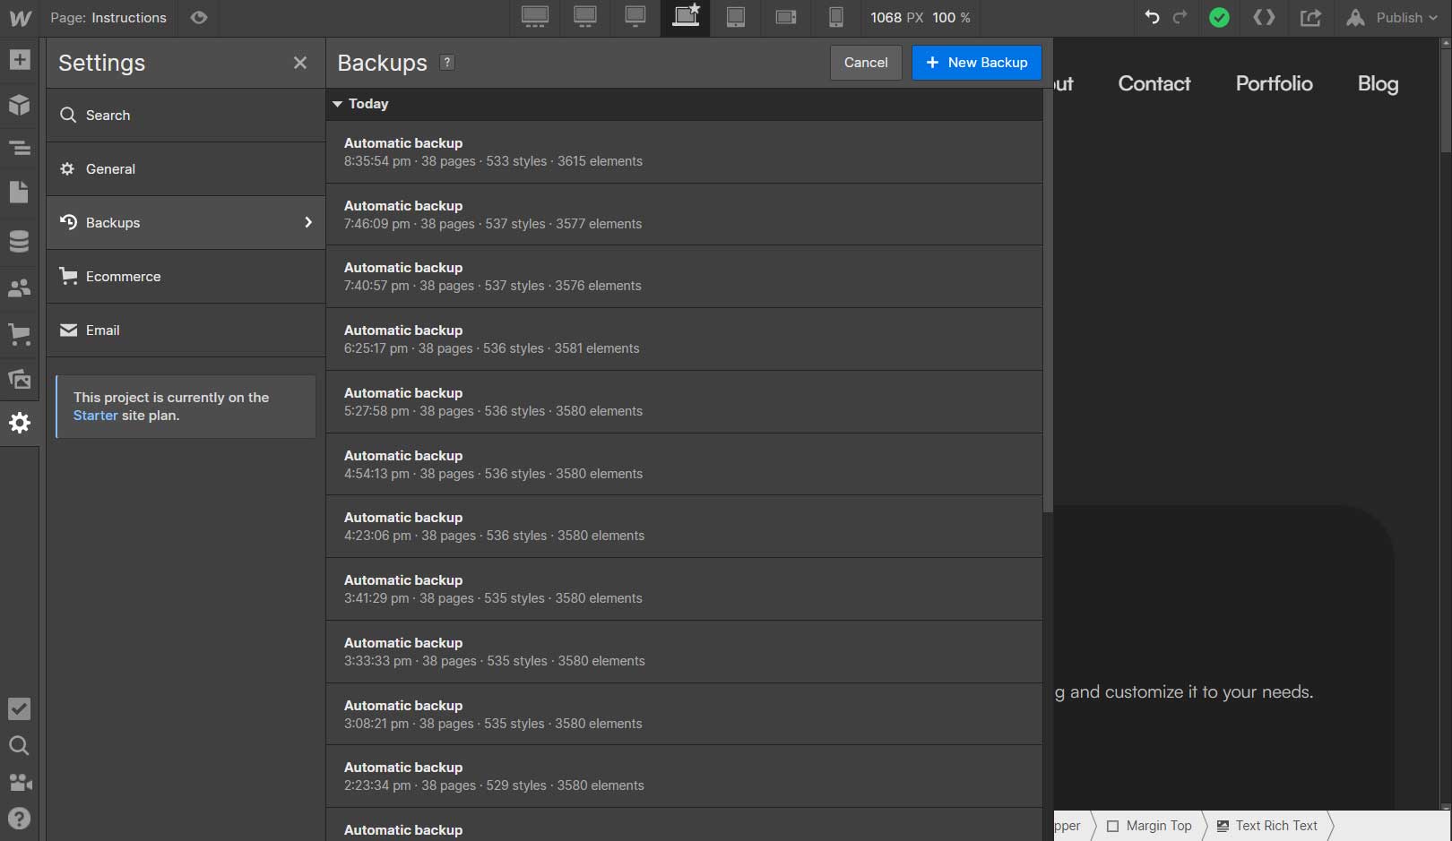
Task: Click the Redo arrow
Action: point(1180,17)
